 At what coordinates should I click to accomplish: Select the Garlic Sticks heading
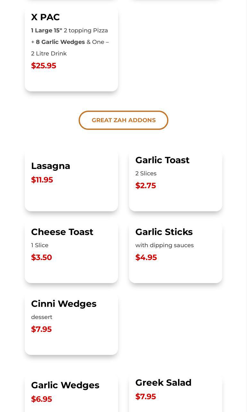click(x=164, y=232)
